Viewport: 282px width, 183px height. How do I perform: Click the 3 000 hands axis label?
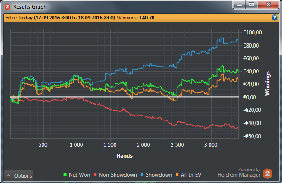(211, 145)
